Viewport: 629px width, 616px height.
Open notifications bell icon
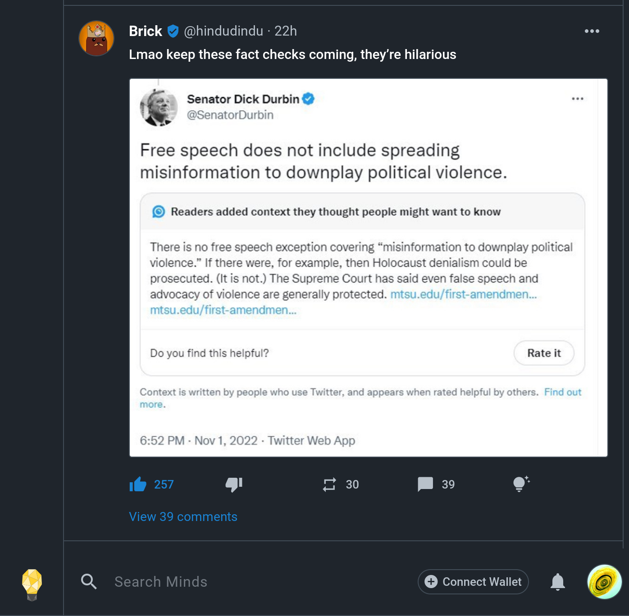558,582
